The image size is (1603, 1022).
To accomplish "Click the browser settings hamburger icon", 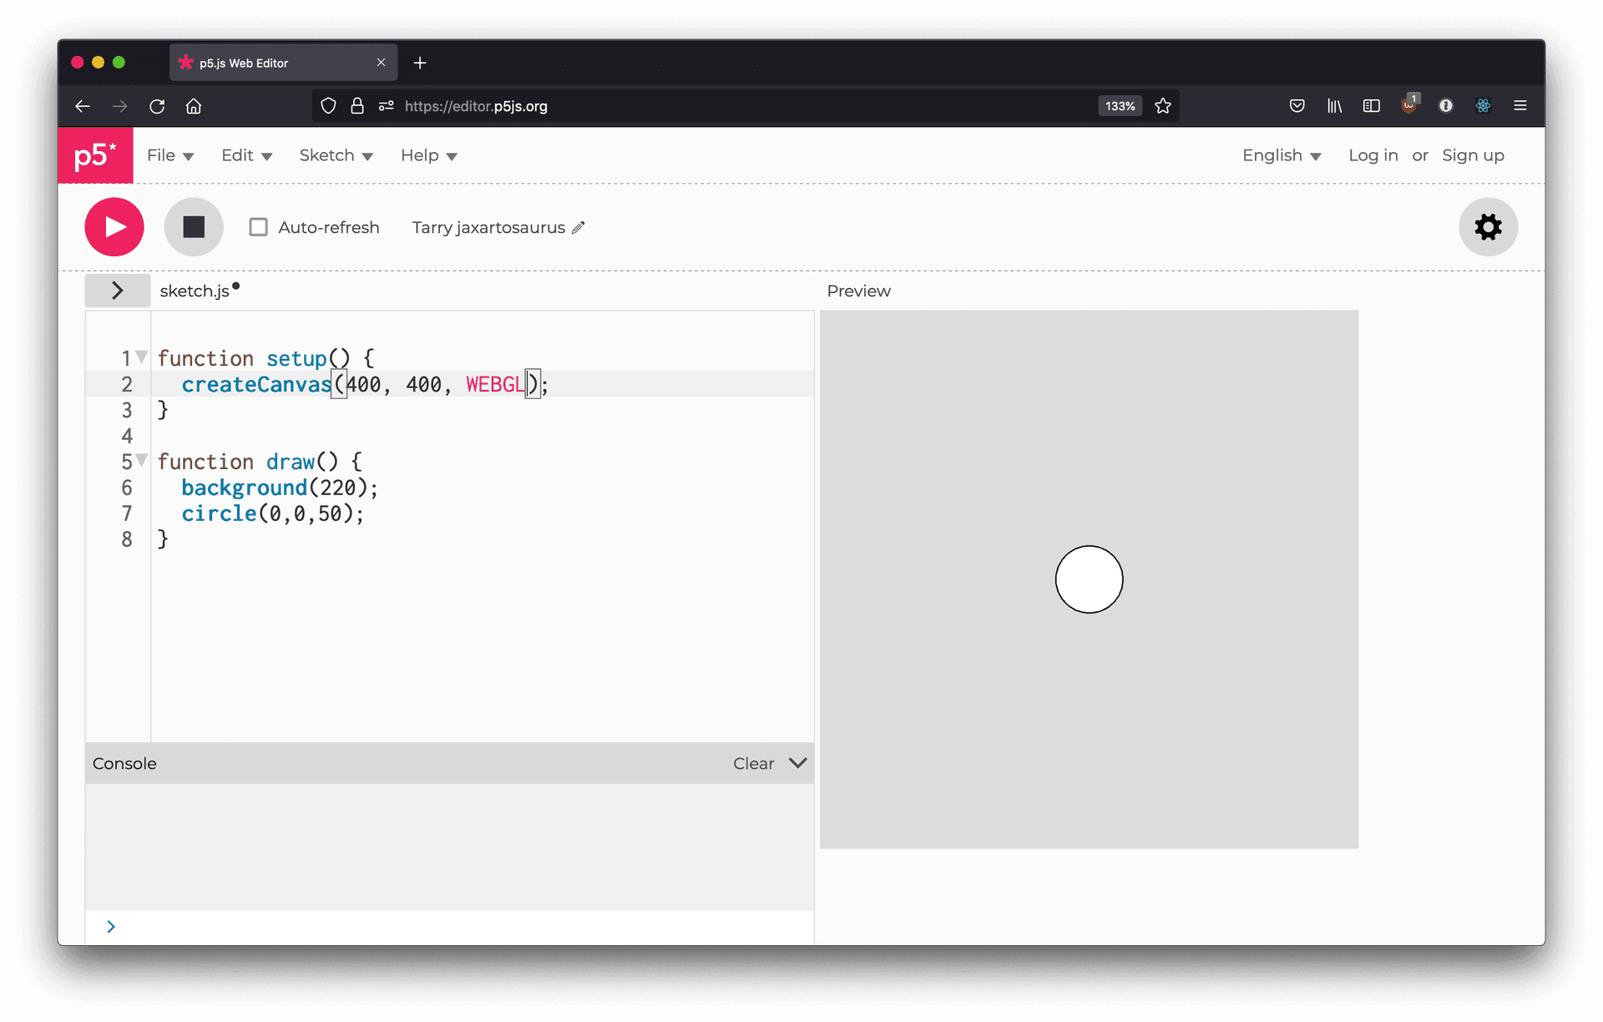I will (x=1520, y=105).
